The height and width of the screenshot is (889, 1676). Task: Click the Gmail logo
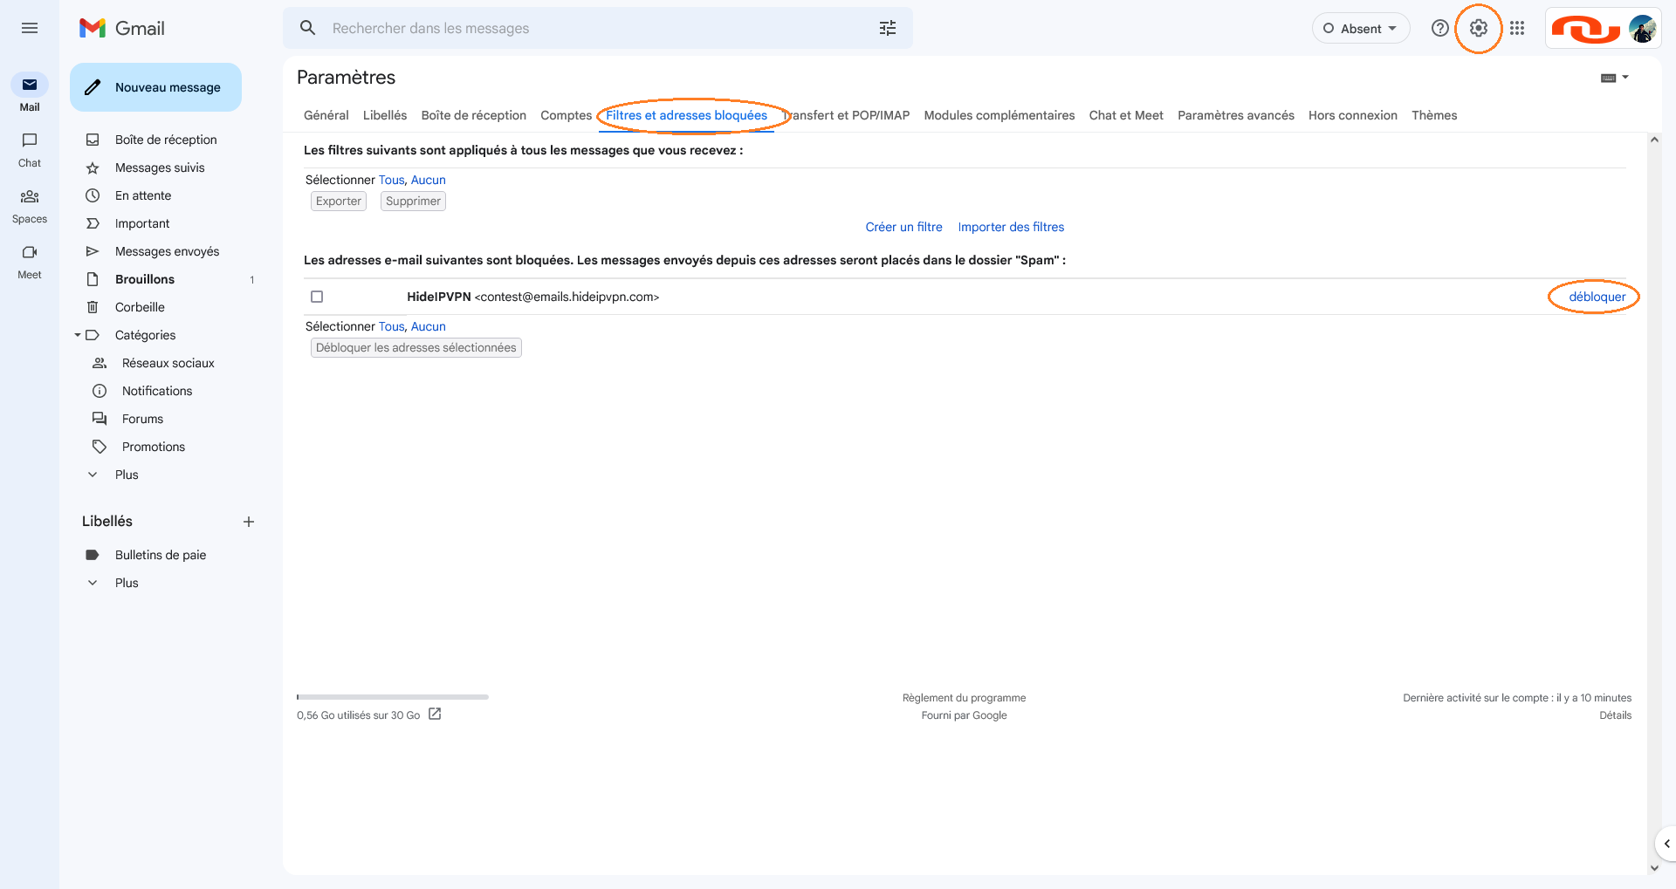(121, 28)
